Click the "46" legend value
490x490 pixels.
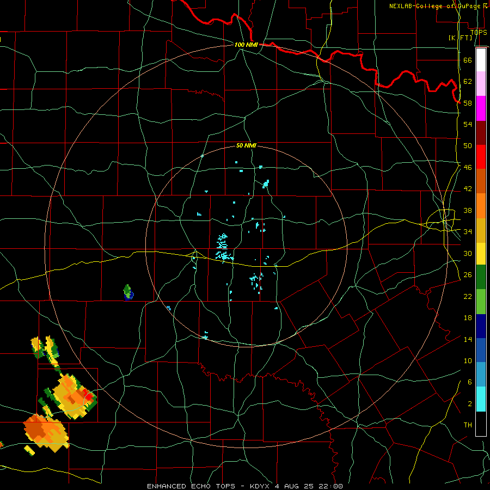(468, 167)
